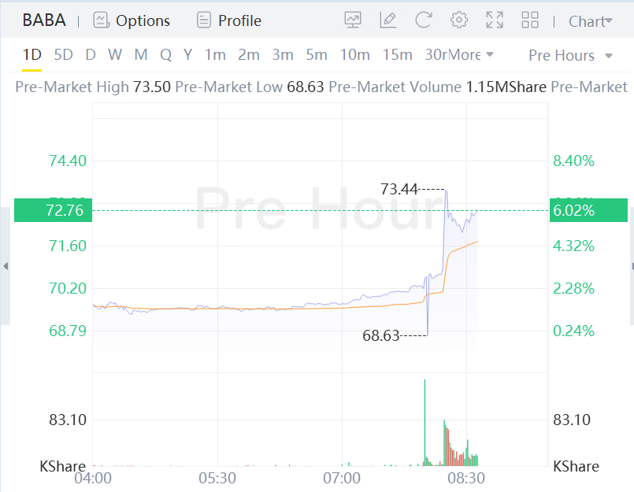Viewport: 634px width, 492px height.
Task: Open the Options chain icon
Action: 101,20
